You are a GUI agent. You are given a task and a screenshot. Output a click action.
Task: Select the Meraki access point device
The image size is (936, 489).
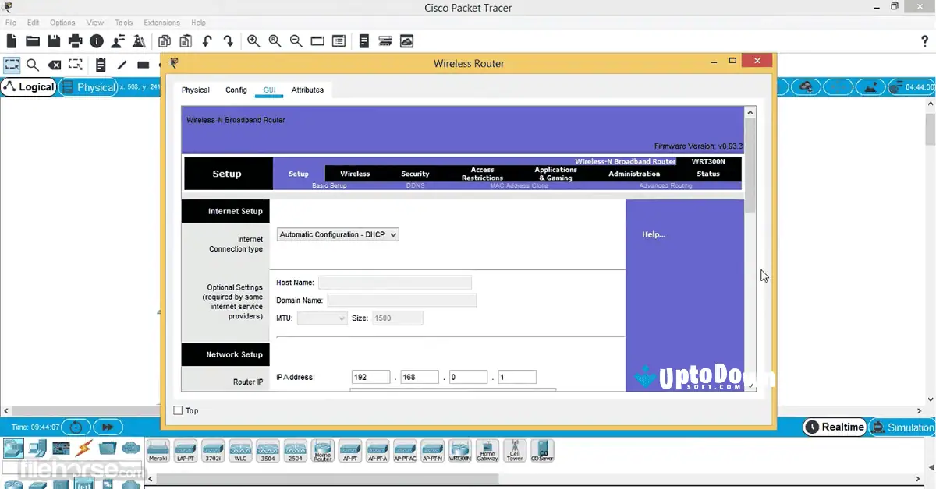(x=158, y=450)
